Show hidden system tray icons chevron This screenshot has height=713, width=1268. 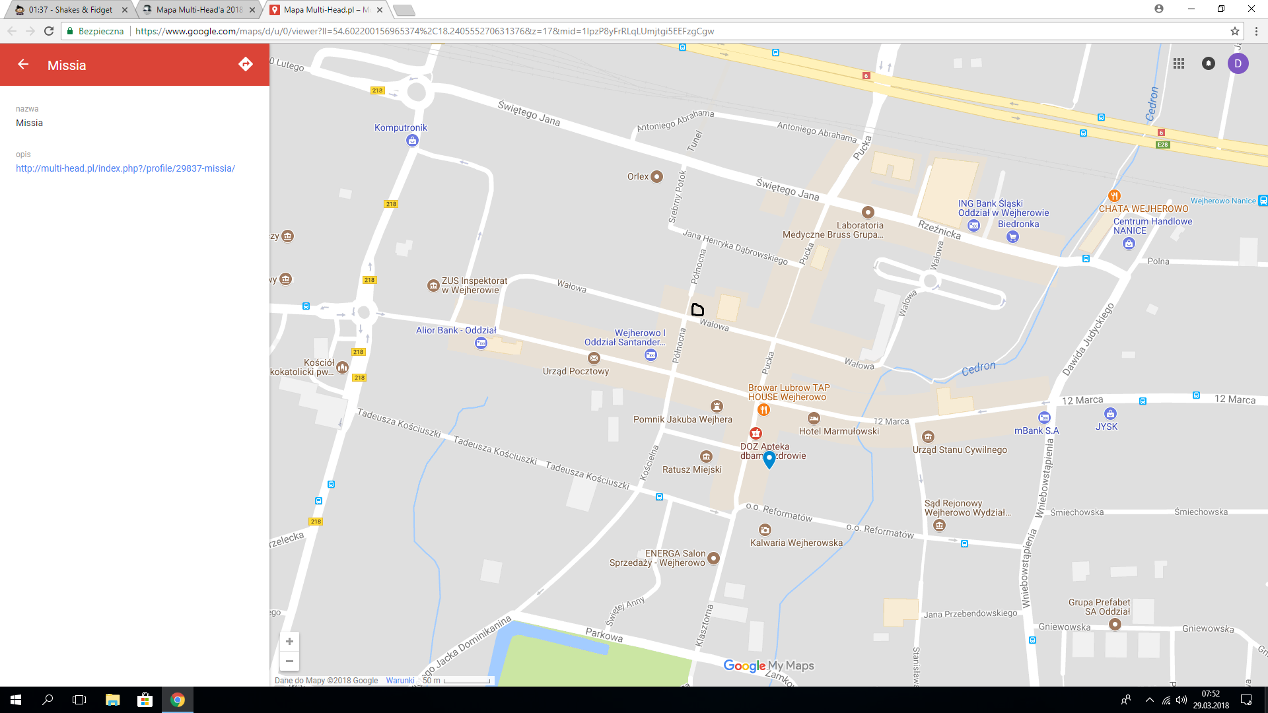(x=1150, y=700)
